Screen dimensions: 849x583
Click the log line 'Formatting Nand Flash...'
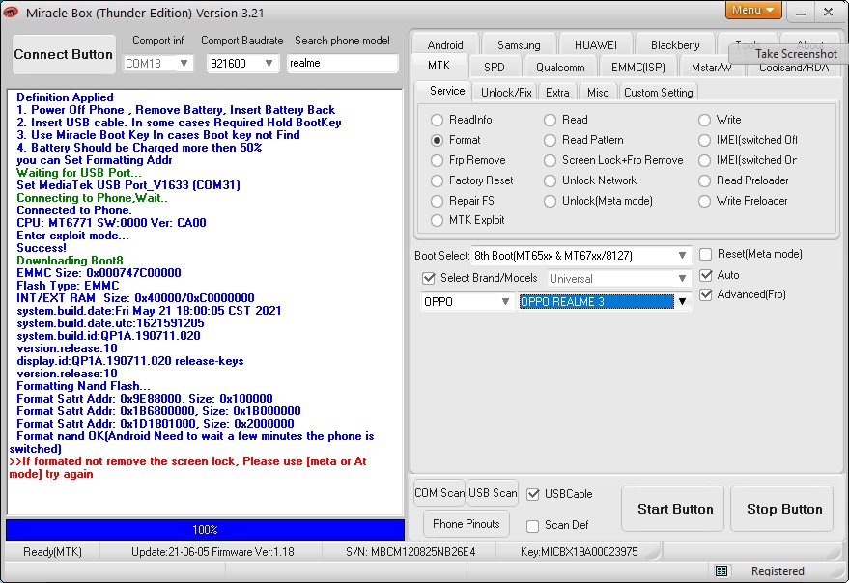83,386
